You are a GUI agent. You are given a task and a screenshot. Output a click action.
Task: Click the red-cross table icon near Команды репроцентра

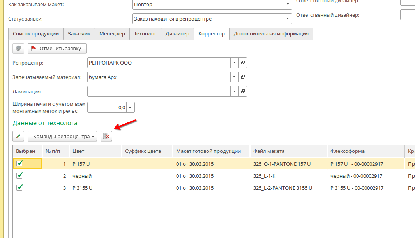pos(106,136)
